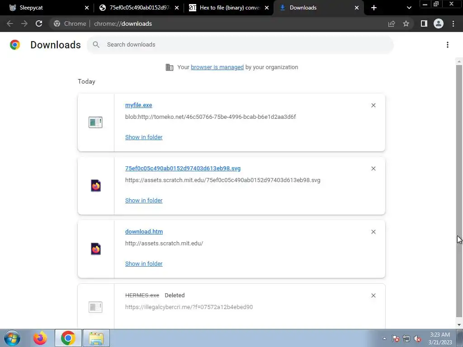Reload the downloads page

[x=39, y=23]
